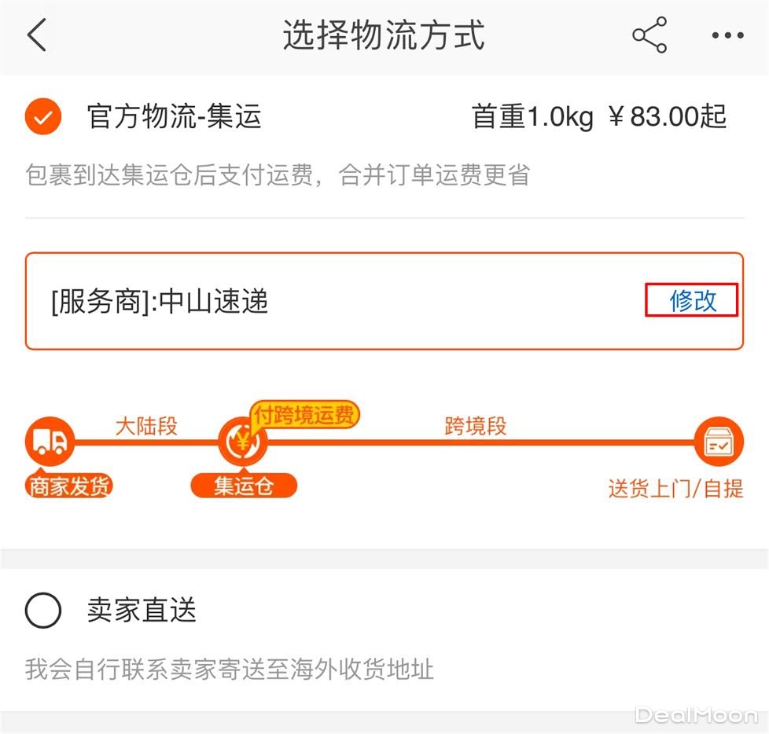Tap the 选择物流方式 page title
Screen dimensions: 769x734
(x=384, y=36)
